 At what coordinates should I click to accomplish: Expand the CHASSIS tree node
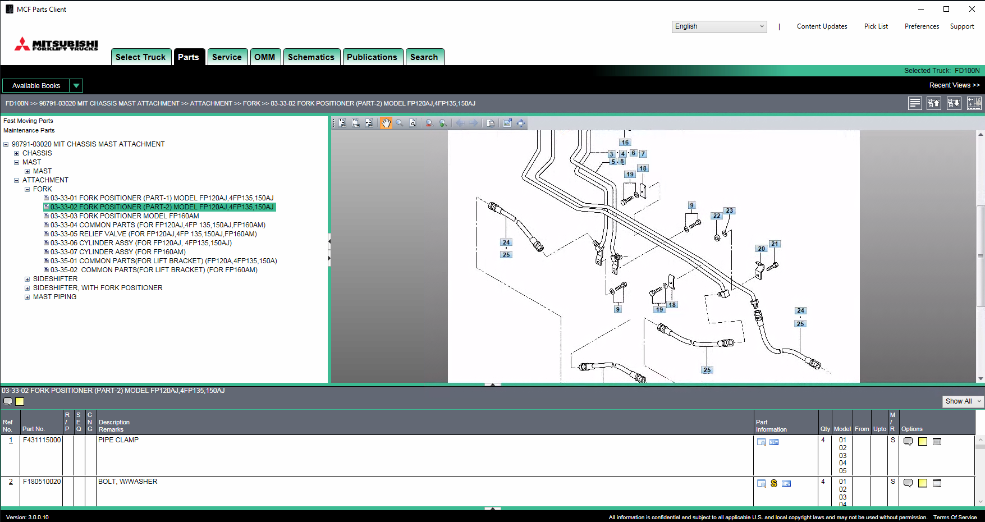(16, 153)
